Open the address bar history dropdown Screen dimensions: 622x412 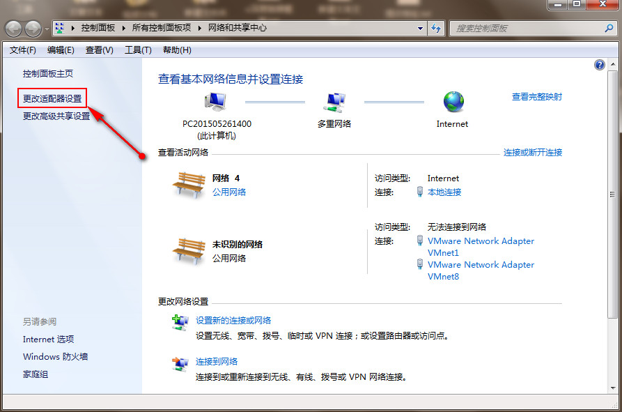pyautogui.click(x=420, y=28)
